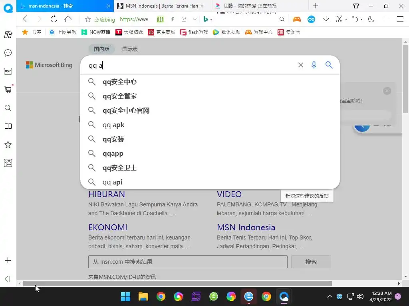Open sidebar search magnifier icon
Viewport: 409px width, 306px height.
click(x=8, y=108)
